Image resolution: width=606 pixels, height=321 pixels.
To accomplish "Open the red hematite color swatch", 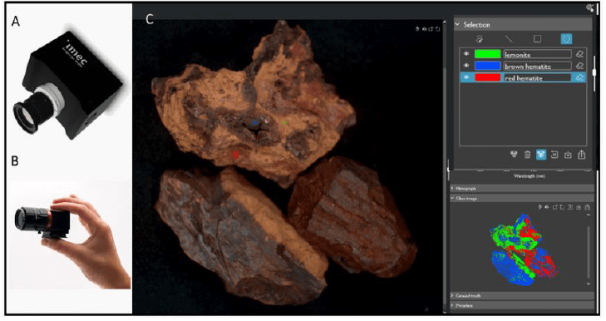I will tap(487, 77).
